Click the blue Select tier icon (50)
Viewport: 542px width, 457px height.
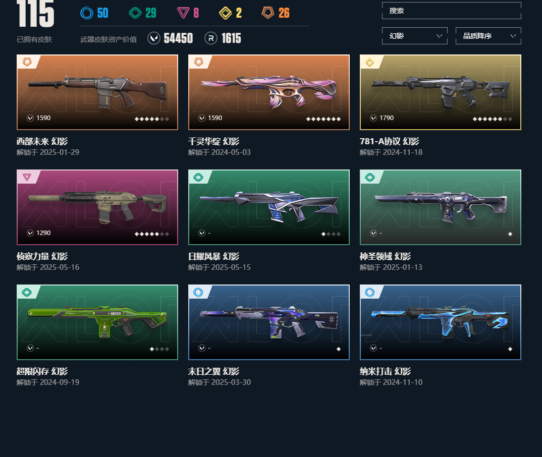87,13
